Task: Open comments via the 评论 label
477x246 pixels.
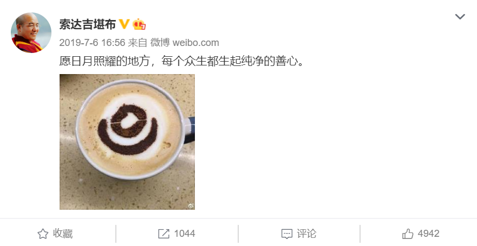Action: point(306,234)
